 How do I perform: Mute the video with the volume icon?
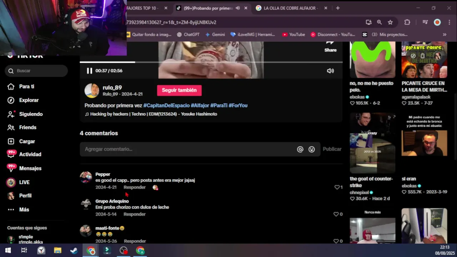pyautogui.click(x=330, y=71)
